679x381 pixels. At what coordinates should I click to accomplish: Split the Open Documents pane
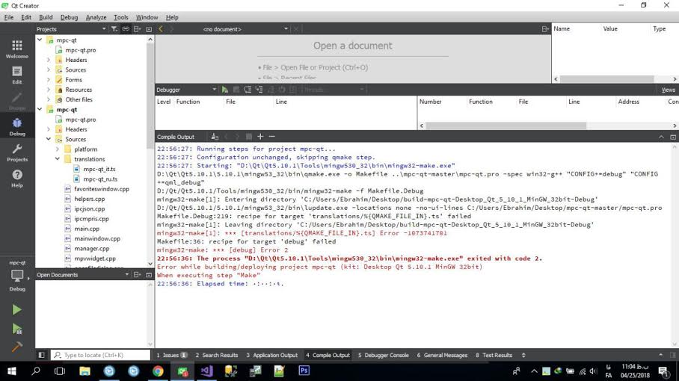pyautogui.click(x=138, y=275)
